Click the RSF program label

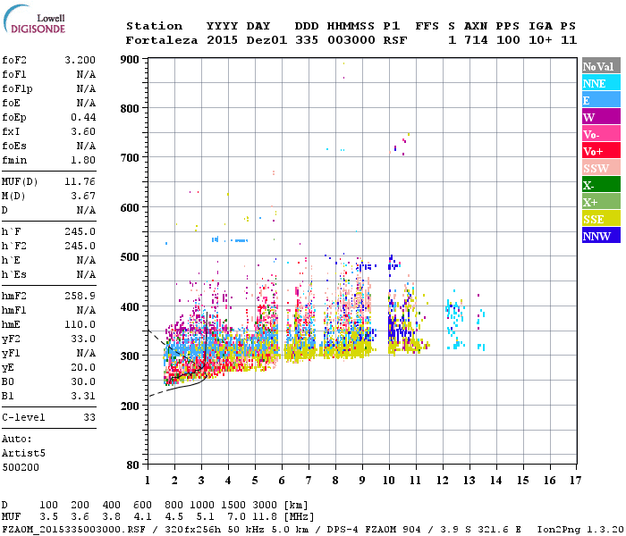(x=395, y=40)
